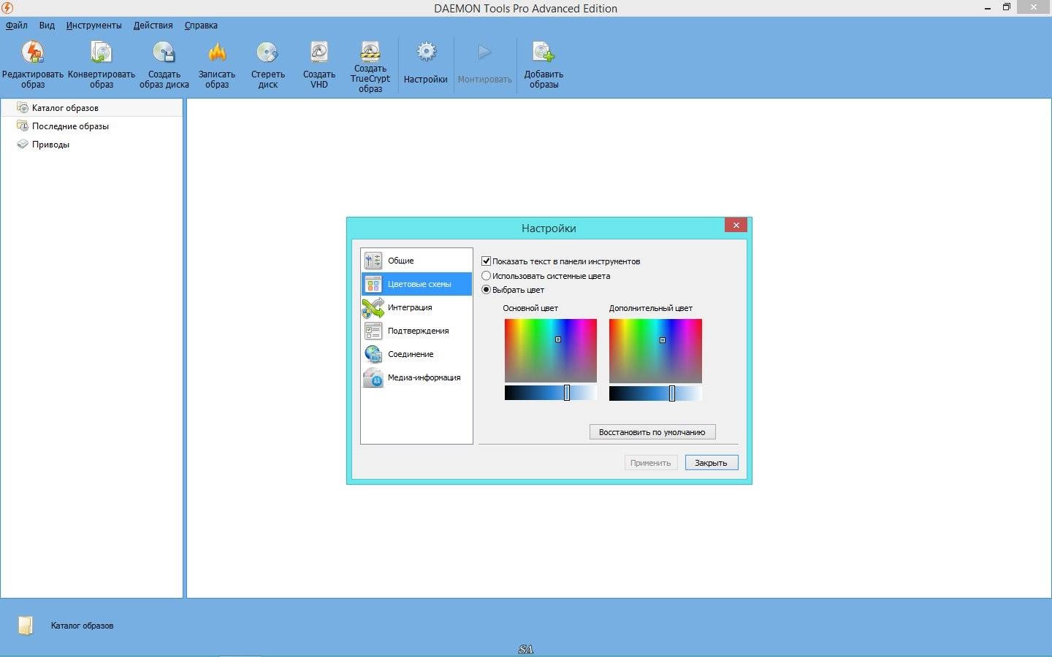Click the Закрыть (Close) button
Screen dimensions: 1052x657
[x=712, y=463]
